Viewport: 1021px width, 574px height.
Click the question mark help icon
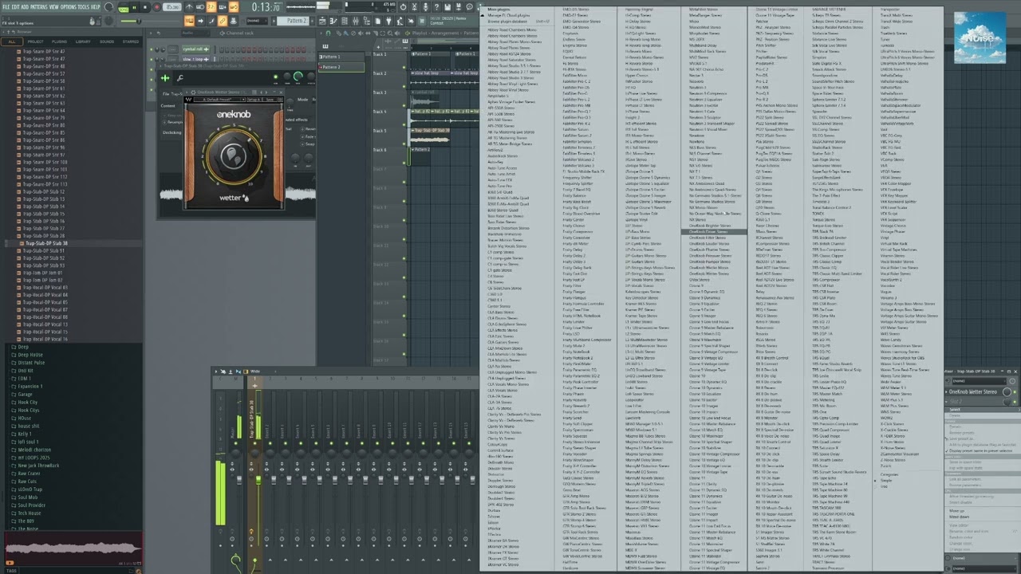(436, 7)
